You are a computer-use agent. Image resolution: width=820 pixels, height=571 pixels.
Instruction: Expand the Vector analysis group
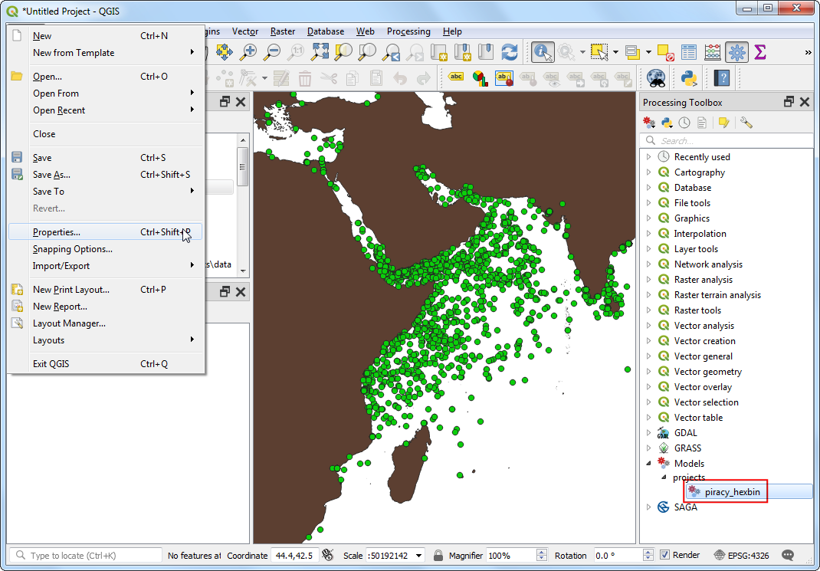click(648, 326)
